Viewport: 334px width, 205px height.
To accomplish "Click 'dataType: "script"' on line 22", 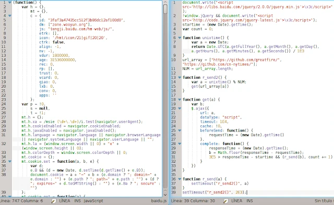I will click(221, 117).
